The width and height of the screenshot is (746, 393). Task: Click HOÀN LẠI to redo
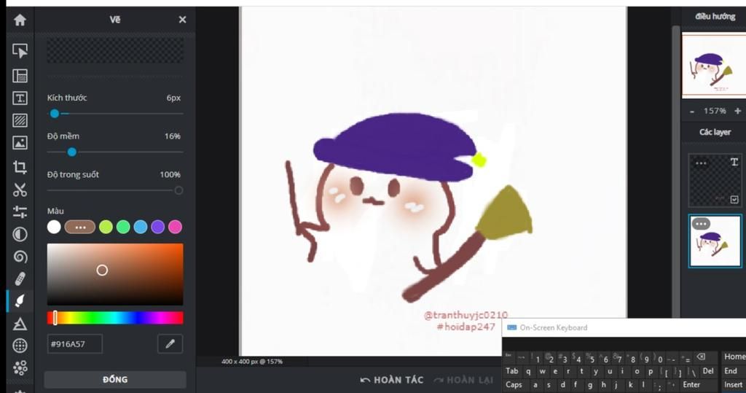pos(463,380)
